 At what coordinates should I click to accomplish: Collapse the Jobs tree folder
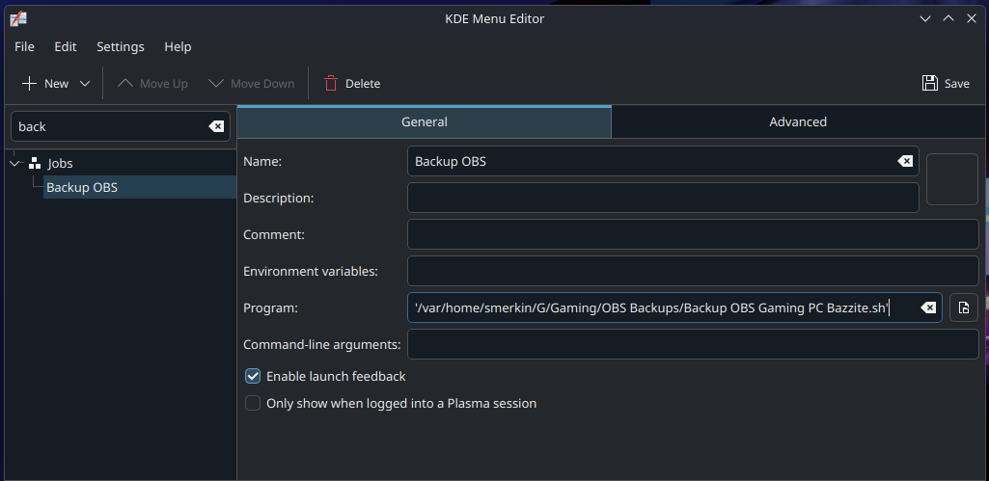[14, 164]
